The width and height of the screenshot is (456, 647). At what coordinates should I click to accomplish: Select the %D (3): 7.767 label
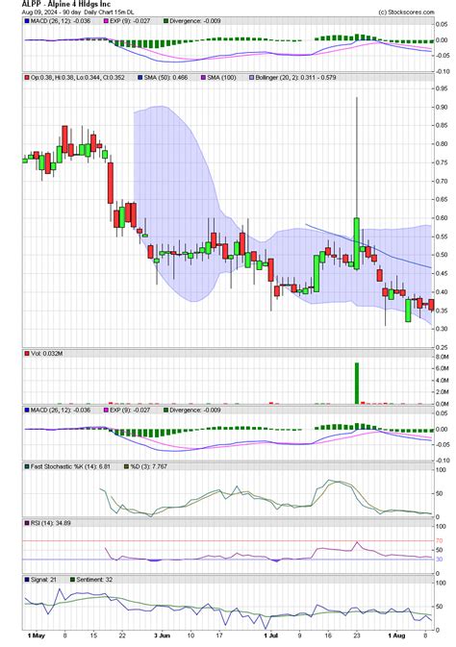[x=149, y=466]
